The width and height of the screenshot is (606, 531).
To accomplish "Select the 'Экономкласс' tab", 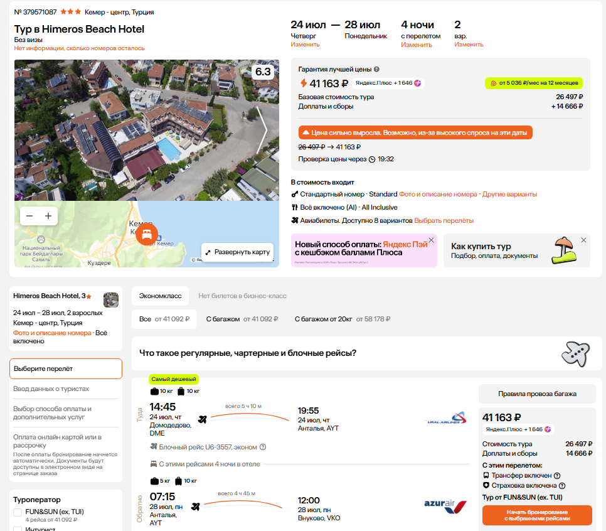I will 160,296.
